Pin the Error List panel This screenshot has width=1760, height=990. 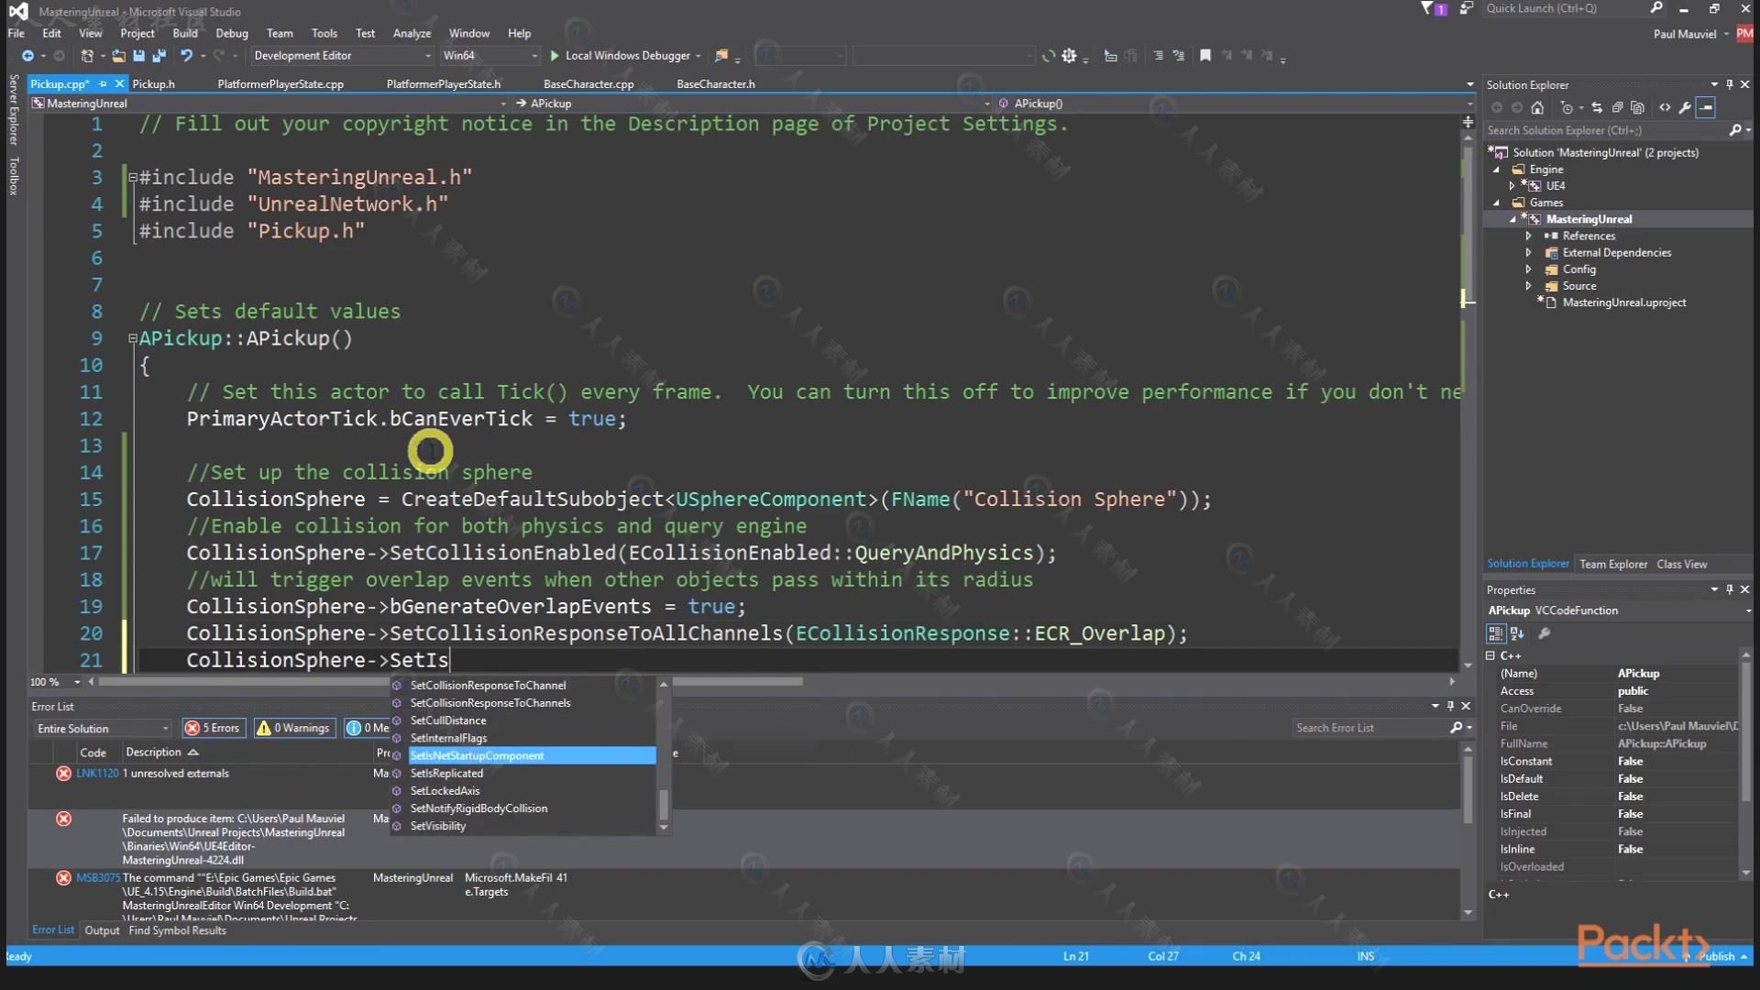(x=1450, y=706)
